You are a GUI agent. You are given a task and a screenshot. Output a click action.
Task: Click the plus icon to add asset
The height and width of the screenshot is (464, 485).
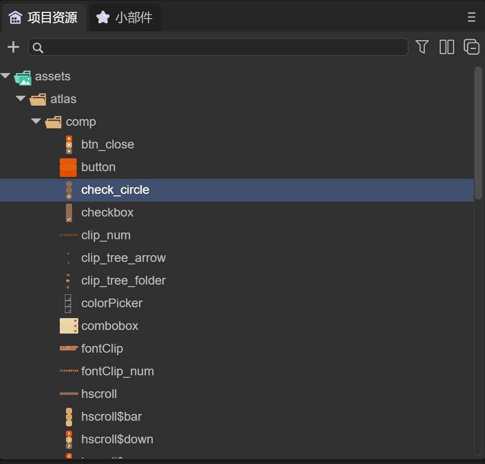coord(13,47)
